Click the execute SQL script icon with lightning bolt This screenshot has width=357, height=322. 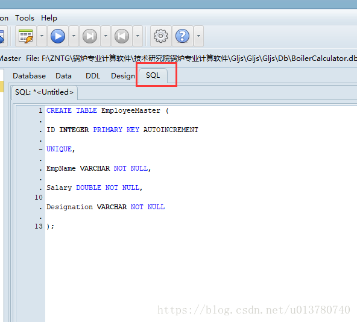[x=26, y=36]
